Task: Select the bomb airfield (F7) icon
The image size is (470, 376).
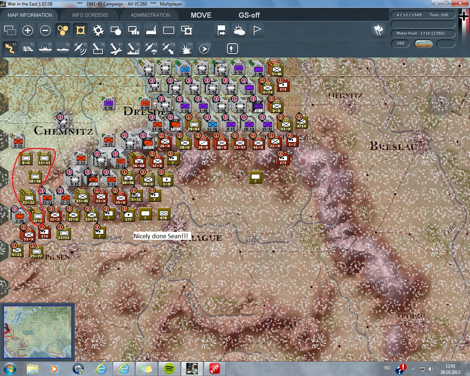Action: 116,48
